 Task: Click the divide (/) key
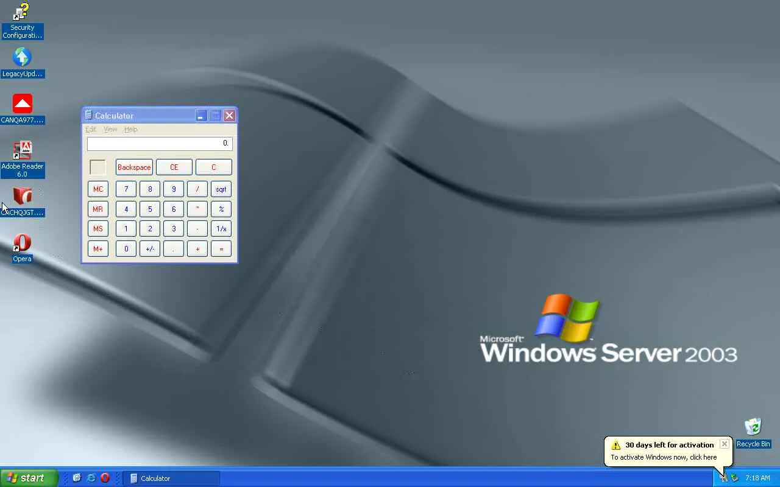pyautogui.click(x=197, y=189)
